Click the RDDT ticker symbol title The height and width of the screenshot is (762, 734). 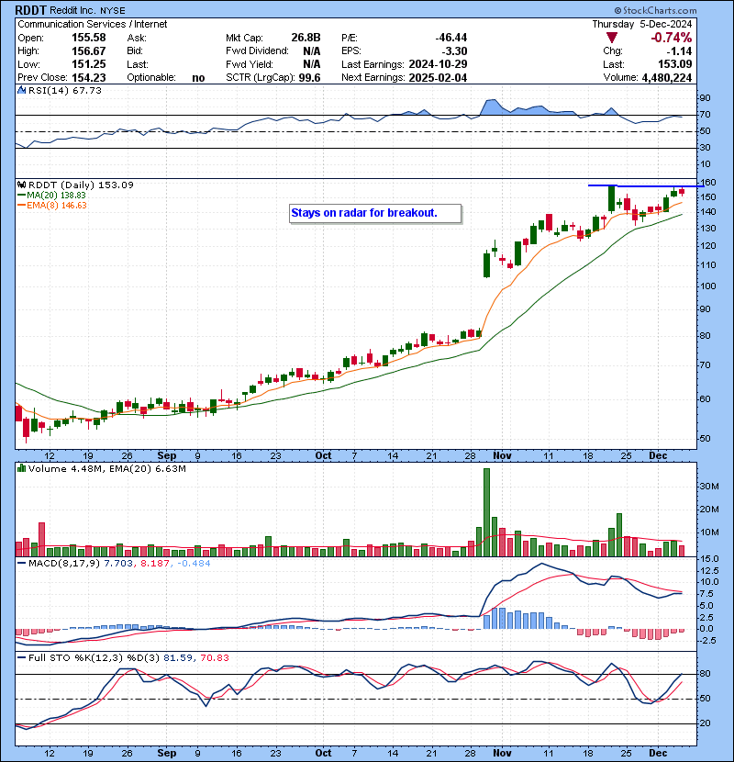(x=30, y=10)
